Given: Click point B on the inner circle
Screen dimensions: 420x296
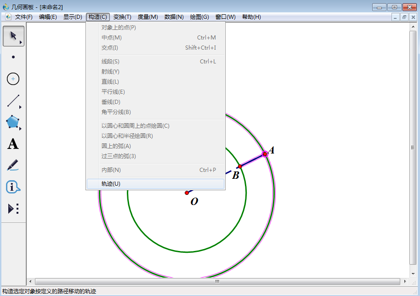Looking at the screenshot, I should 240,166.
